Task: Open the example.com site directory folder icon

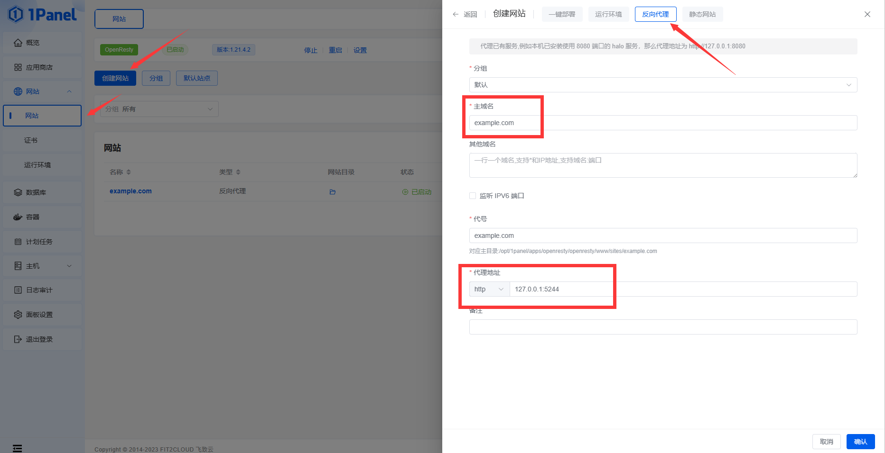Action: click(x=333, y=192)
